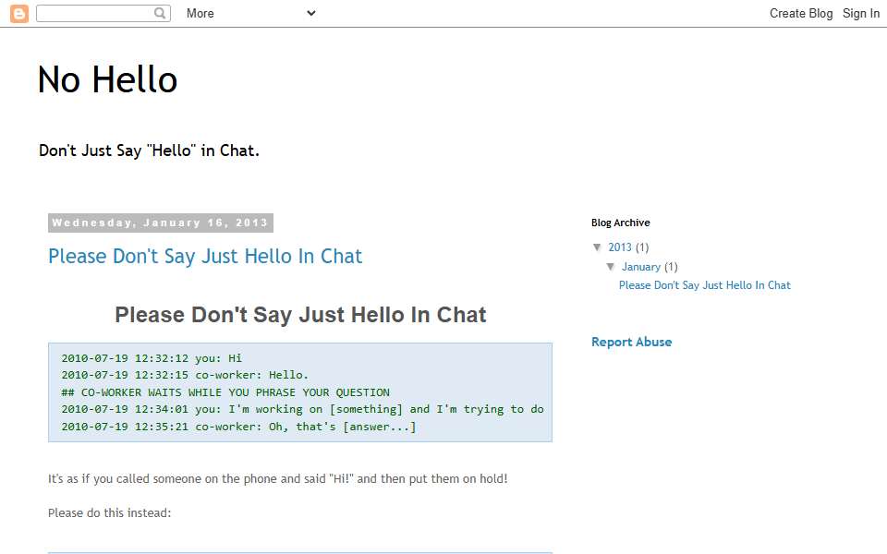This screenshot has height=554, width=887.
Task: Click the sentence about calling someone on the phone
Action: (278, 479)
